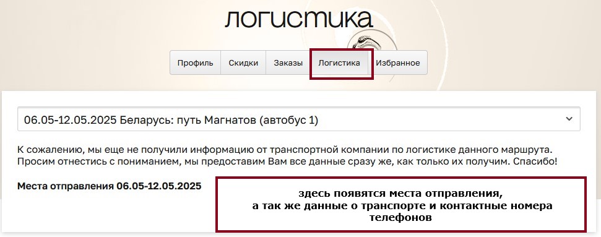Click the 06.05-12.05.2025 date inside the route selector

pos(70,120)
